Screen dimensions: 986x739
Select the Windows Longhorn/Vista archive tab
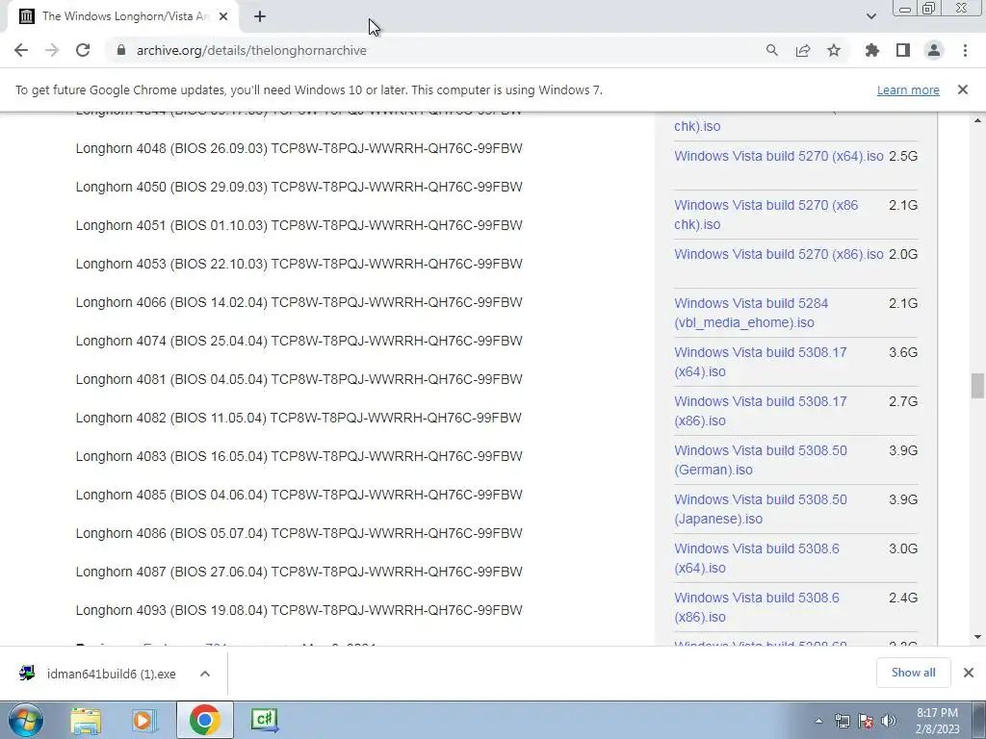coord(123,16)
